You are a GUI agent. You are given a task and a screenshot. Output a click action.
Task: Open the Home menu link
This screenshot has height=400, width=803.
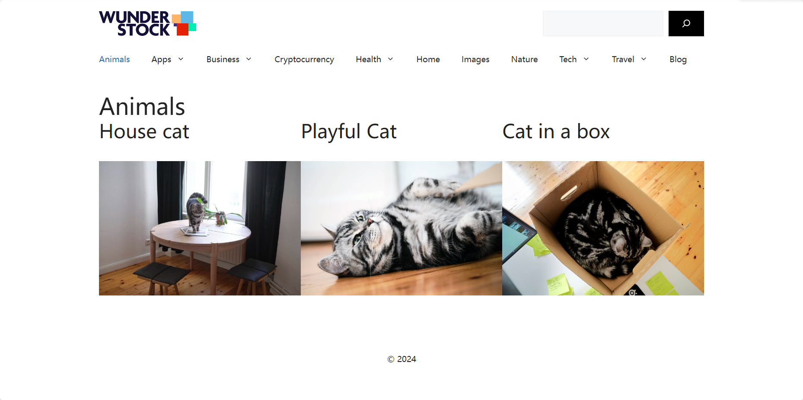point(428,59)
